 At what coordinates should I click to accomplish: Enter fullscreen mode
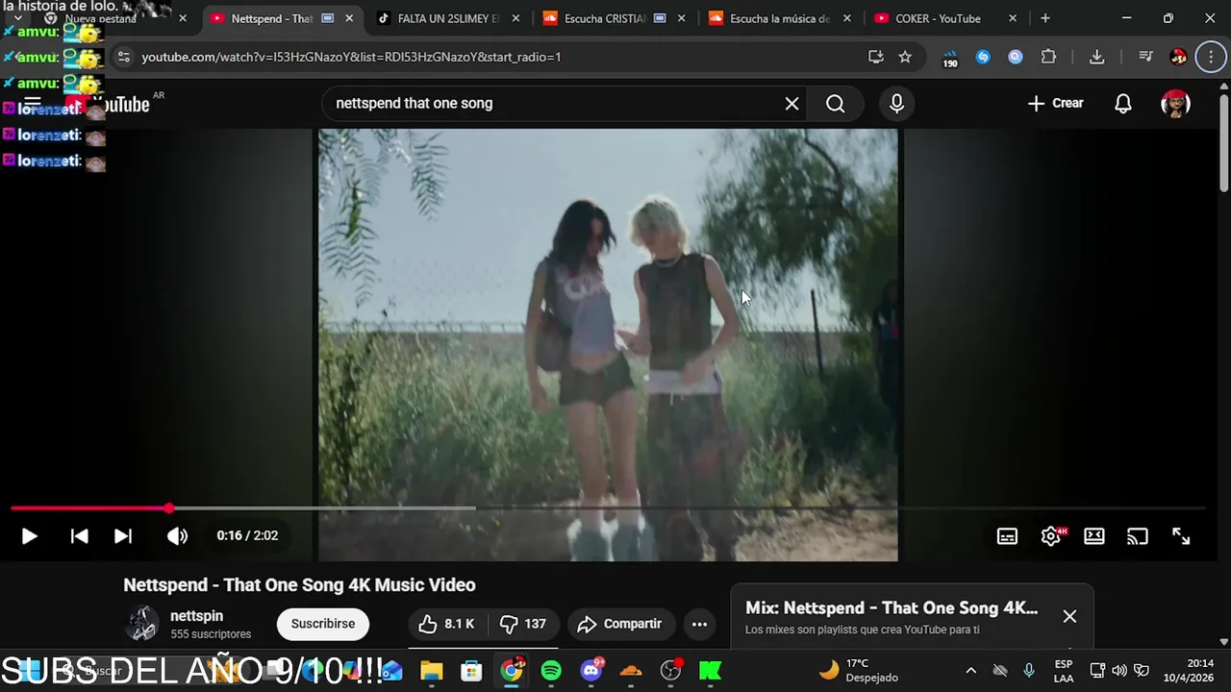1181,536
